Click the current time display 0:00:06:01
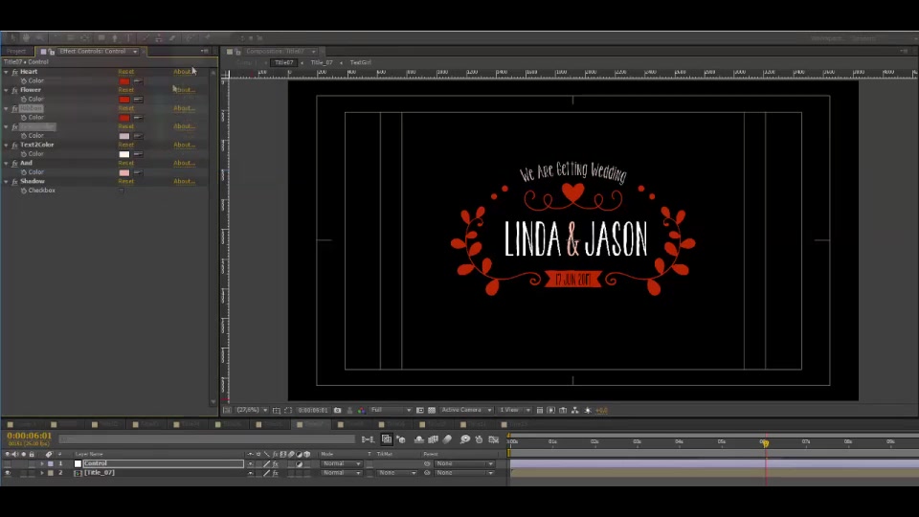919x517 pixels. point(30,437)
